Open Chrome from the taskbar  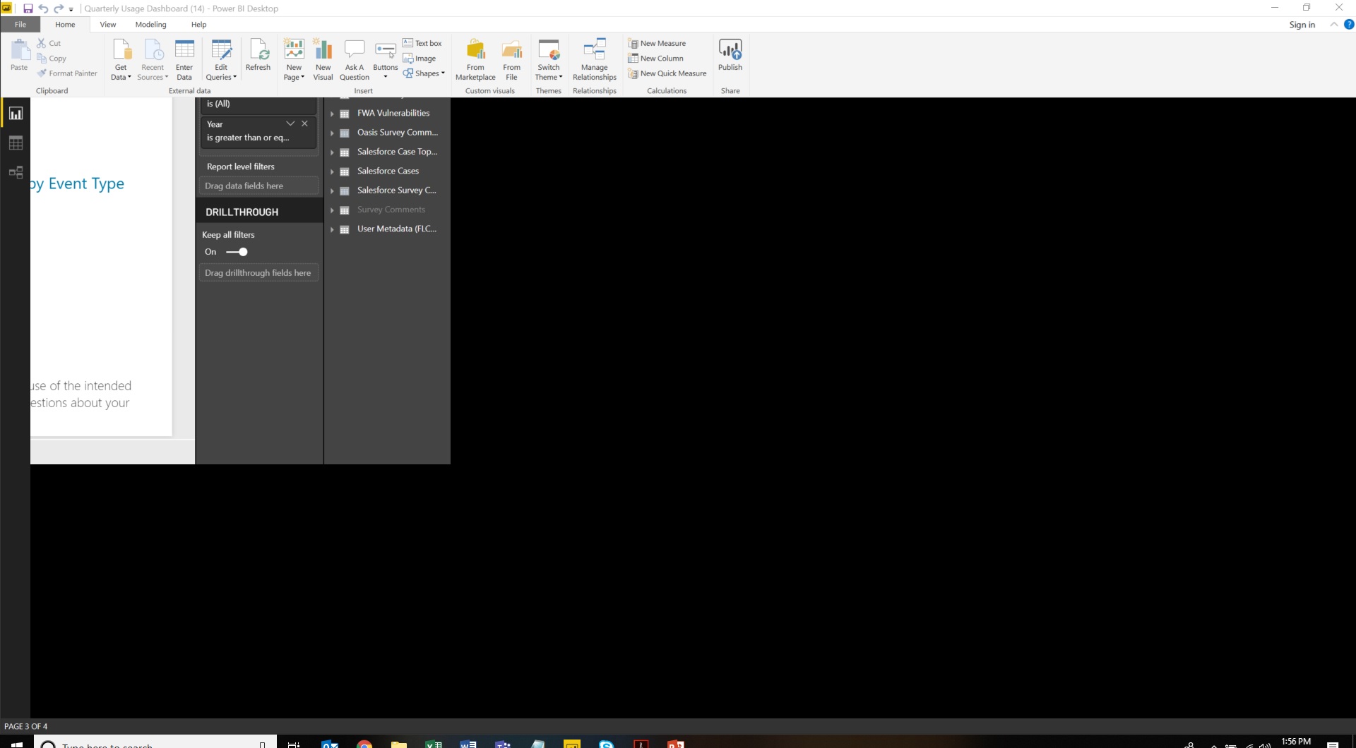(364, 743)
